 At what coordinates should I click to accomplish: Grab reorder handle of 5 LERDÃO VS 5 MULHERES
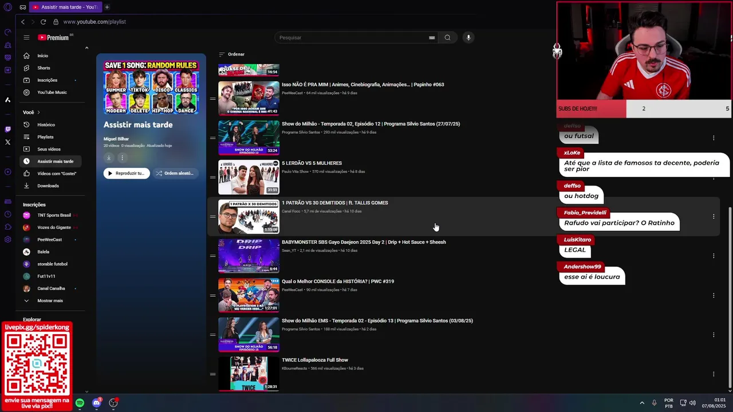(x=212, y=177)
